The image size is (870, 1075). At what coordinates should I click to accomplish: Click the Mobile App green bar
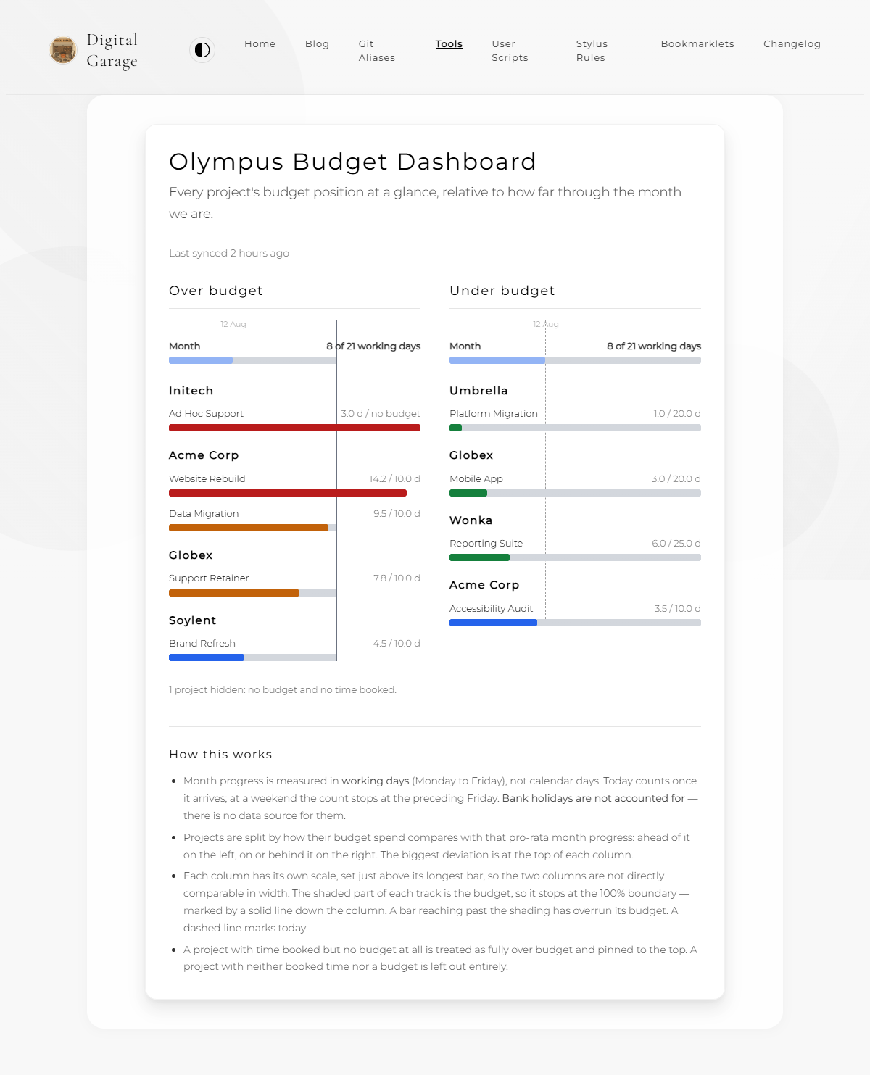point(468,493)
